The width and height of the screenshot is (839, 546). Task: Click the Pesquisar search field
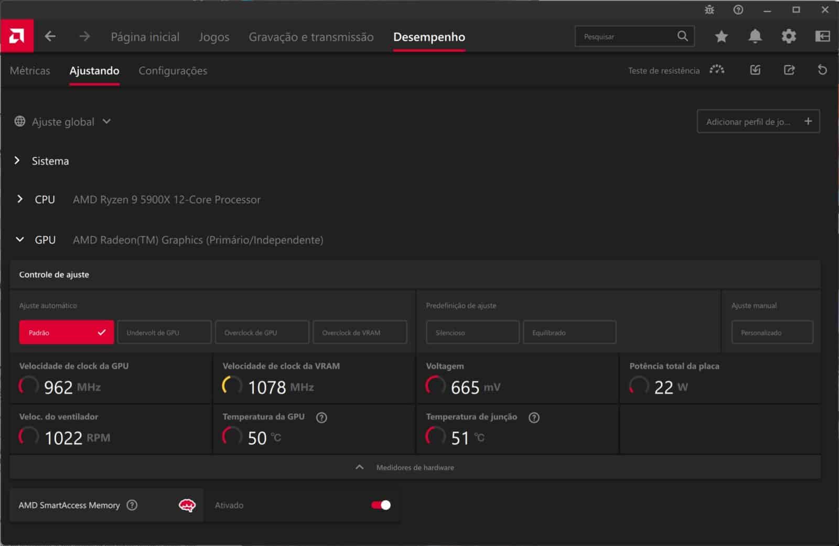click(x=629, y=36)
